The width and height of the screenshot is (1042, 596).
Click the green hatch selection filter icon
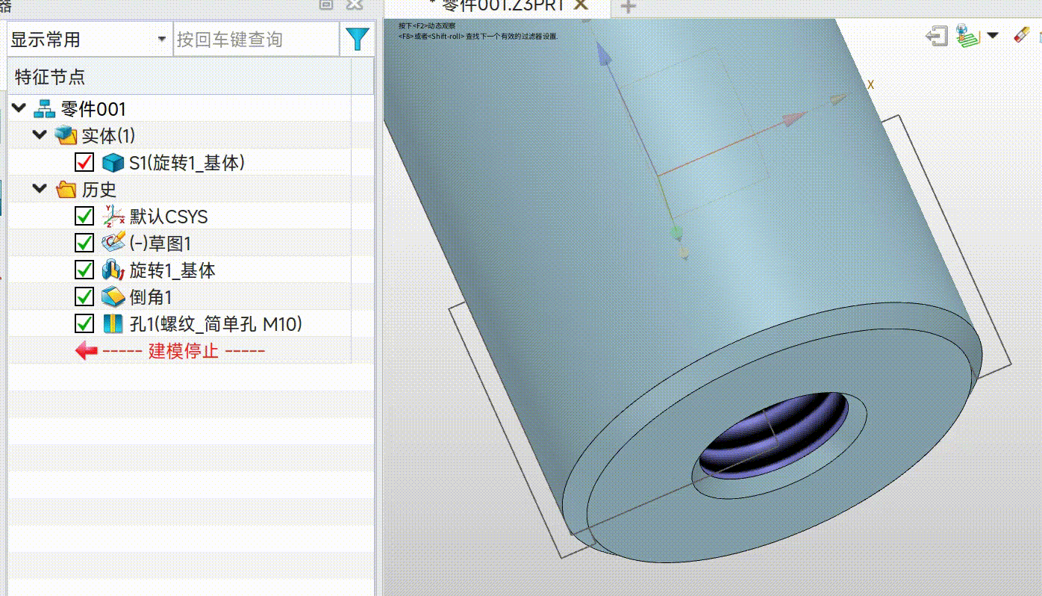point(968,35)
